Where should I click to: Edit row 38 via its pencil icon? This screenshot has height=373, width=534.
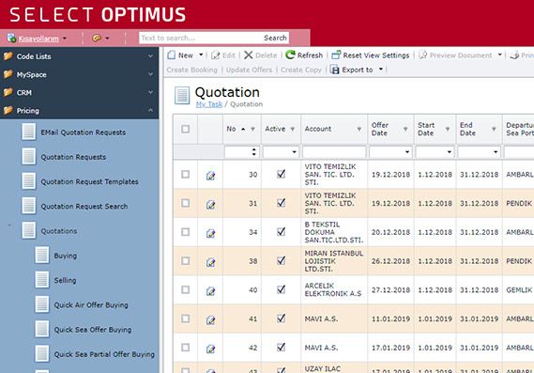pyautogui.click(x=211, y=262)
